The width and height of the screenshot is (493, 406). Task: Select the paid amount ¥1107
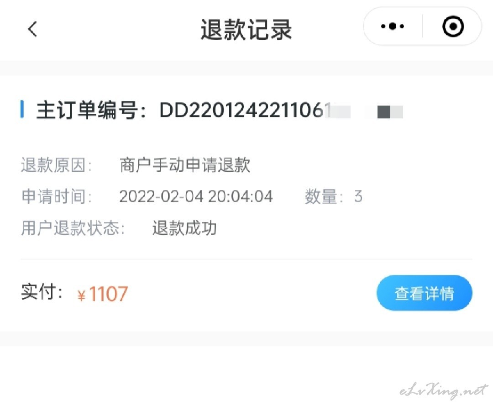pyautogui.click(x=103, y=294)
